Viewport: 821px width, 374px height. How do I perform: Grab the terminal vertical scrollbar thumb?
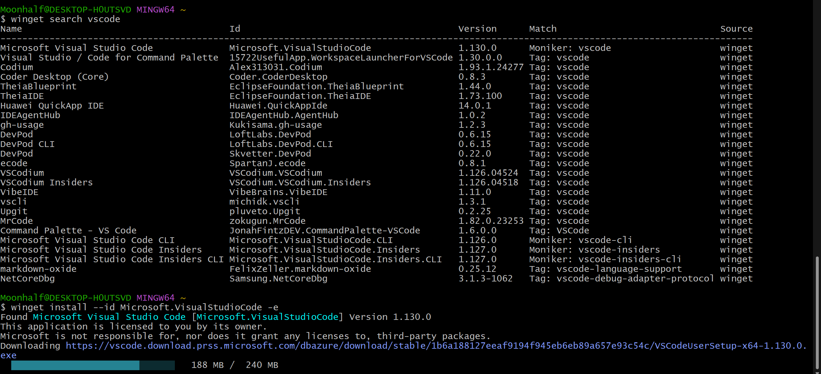817,313
